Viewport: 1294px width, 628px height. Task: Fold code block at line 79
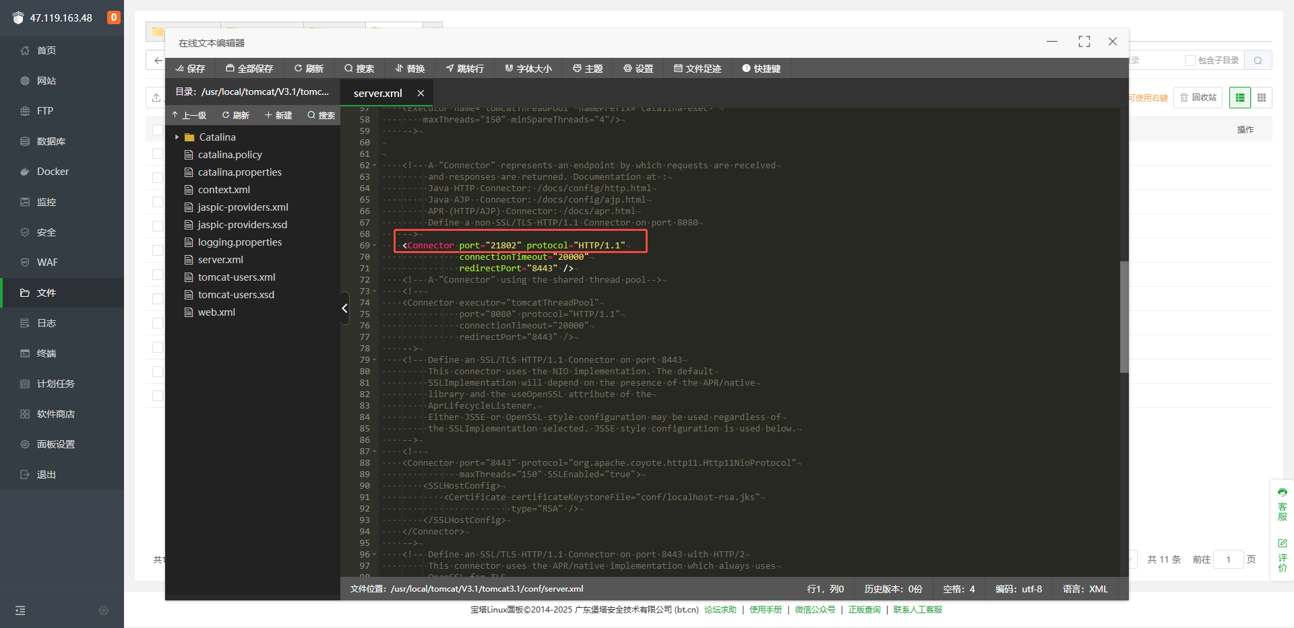coord(375,360)
